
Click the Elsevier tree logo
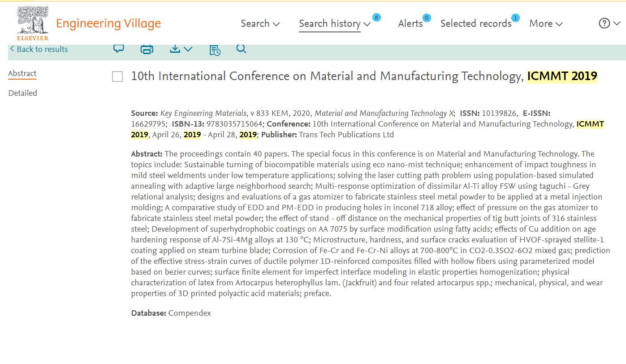pyautogui.click(x=32, y=23)
